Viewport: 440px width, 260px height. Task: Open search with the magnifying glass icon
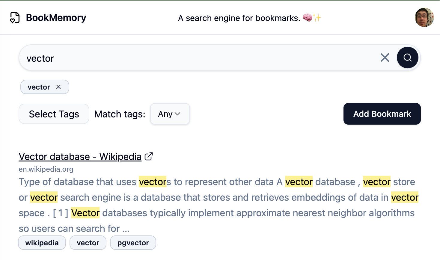pos(407,58)
